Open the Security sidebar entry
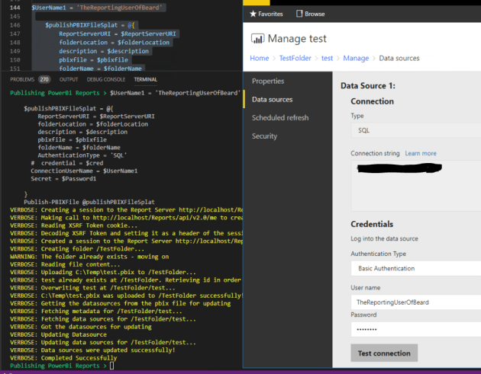 pos(264,136)
